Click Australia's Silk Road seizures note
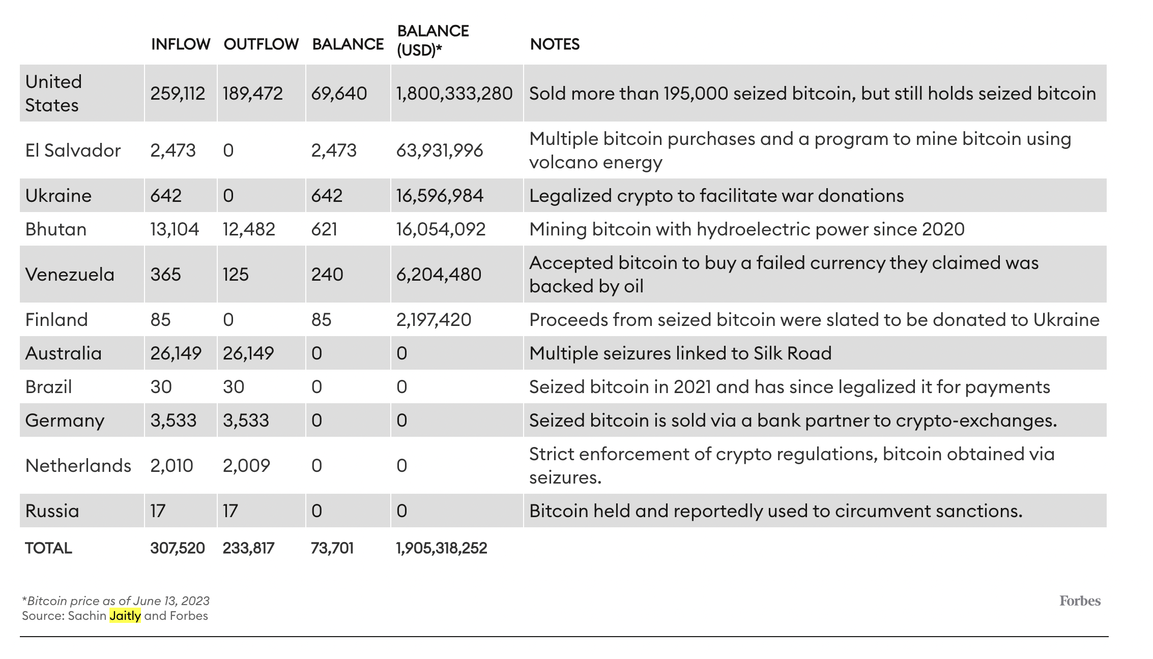 [680, 353]
